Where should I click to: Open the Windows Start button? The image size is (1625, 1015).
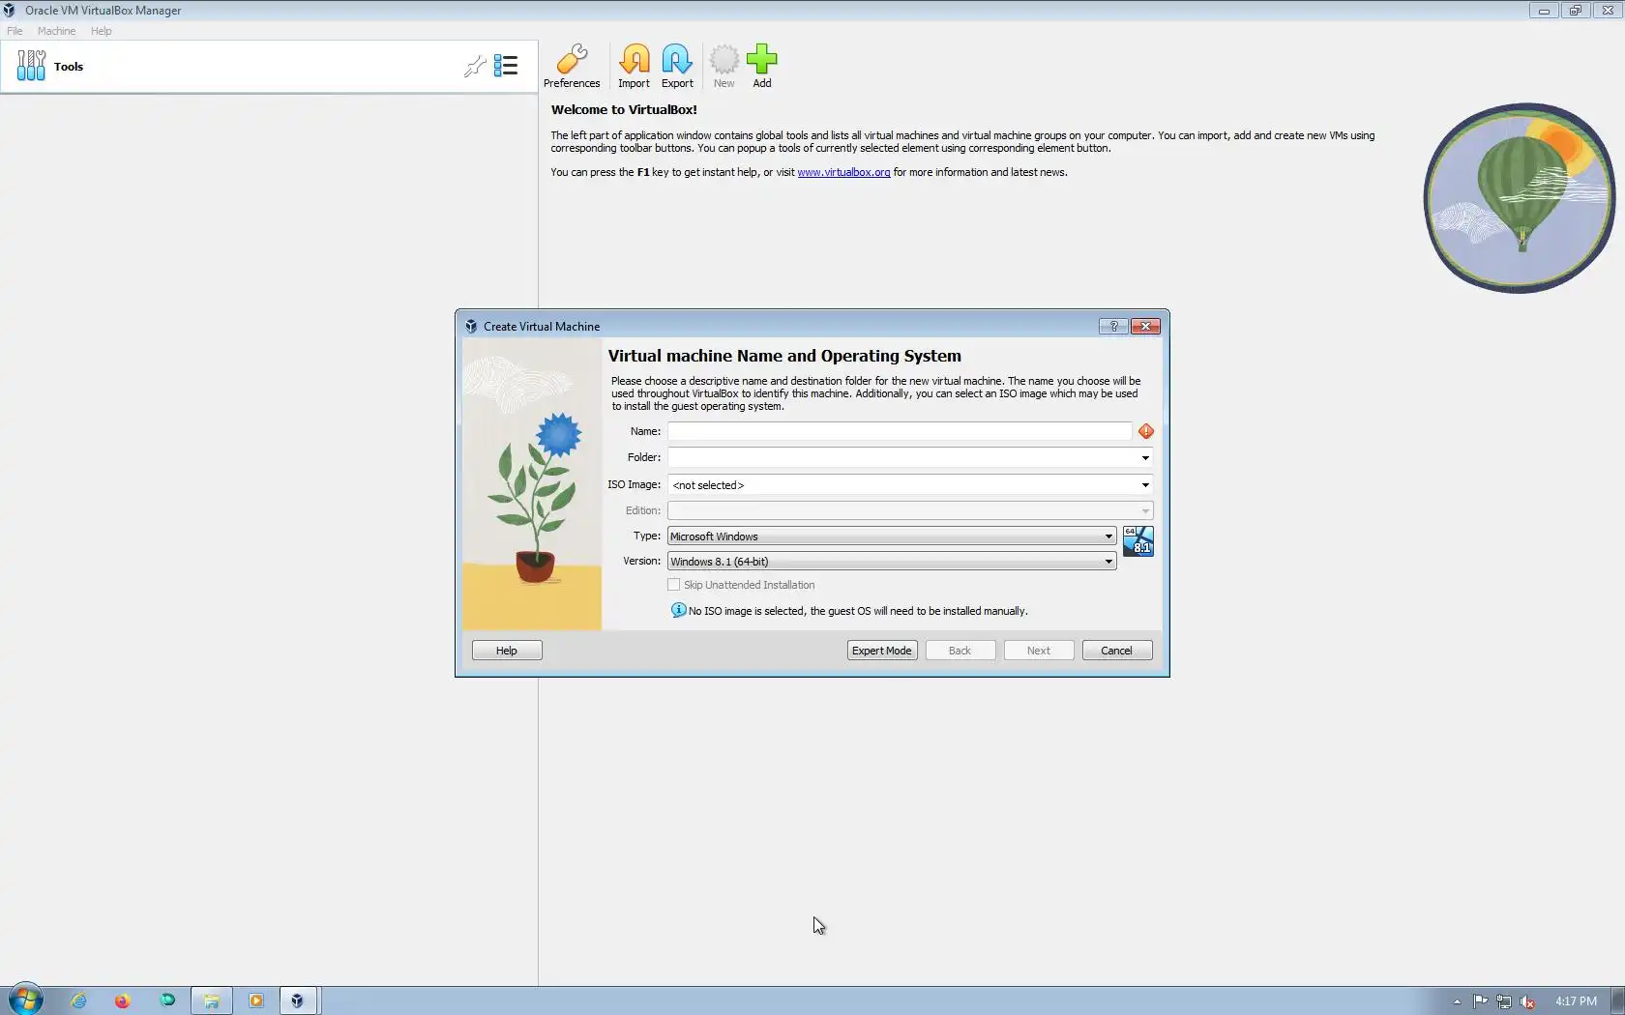pos(26,1000)
